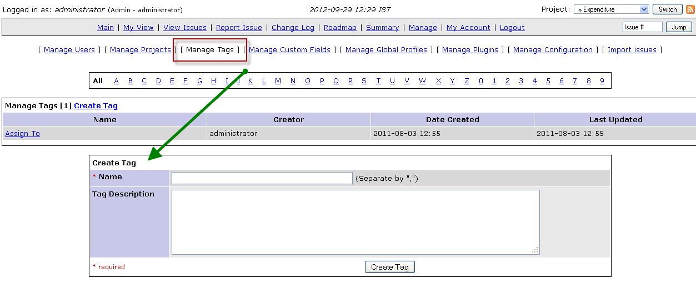Open the Manage menu link
Viewport: 696px width, 283px height.
click(x=423, y=28)
